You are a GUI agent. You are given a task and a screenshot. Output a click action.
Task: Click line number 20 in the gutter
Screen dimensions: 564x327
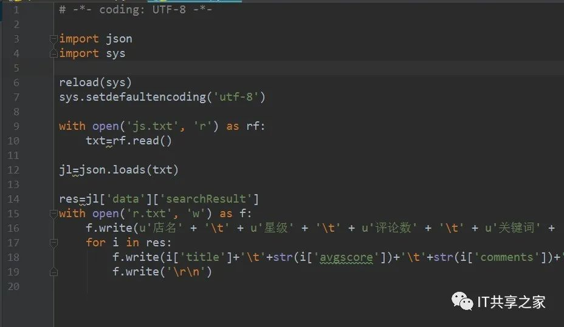click(x=13, y=286)
